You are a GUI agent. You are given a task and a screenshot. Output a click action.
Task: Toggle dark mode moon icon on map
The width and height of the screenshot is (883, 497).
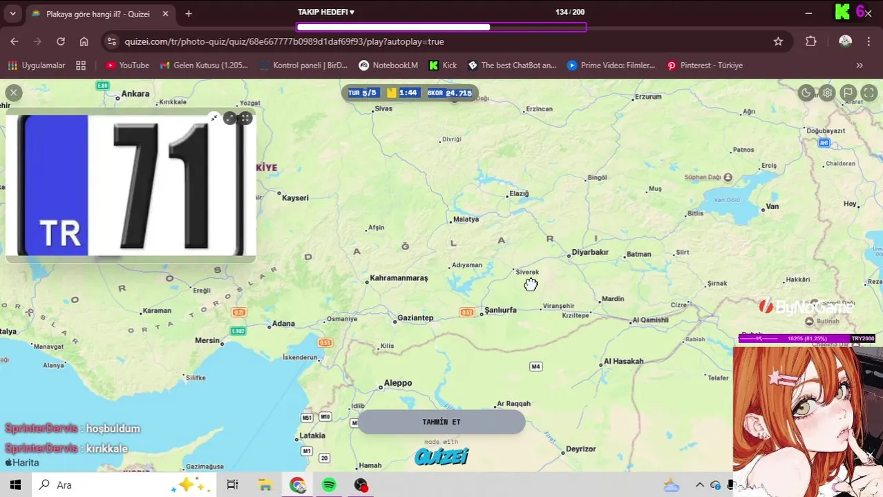pyautogui.click(x=806, y=92)
